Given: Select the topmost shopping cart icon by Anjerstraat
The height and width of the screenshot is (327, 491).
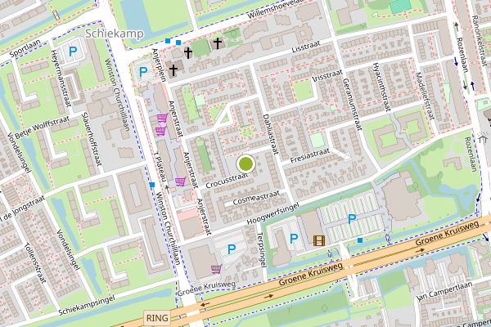Looking at the screenshot, I should (162, 118).
